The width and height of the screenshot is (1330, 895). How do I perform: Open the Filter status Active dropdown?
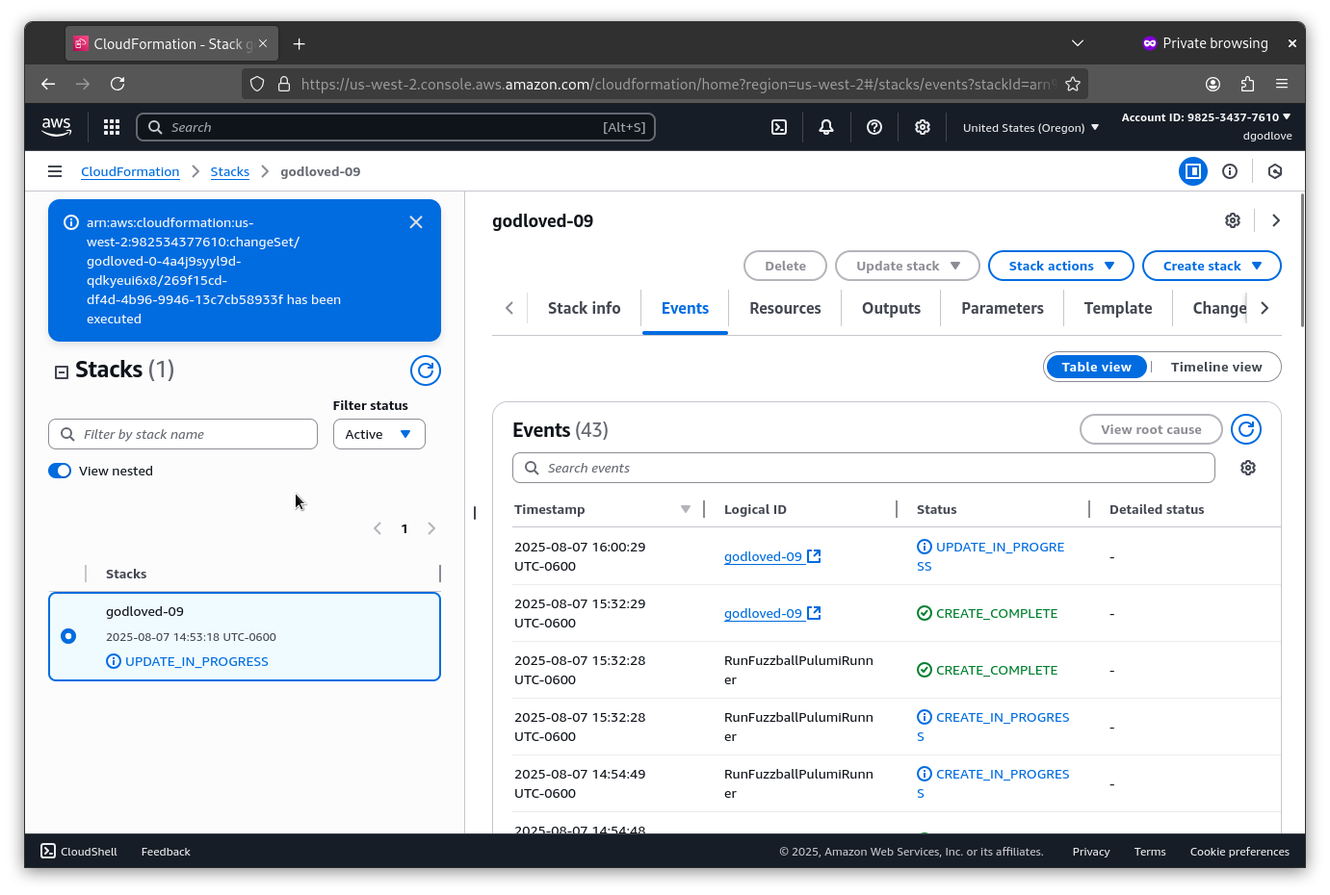(378, 434)
